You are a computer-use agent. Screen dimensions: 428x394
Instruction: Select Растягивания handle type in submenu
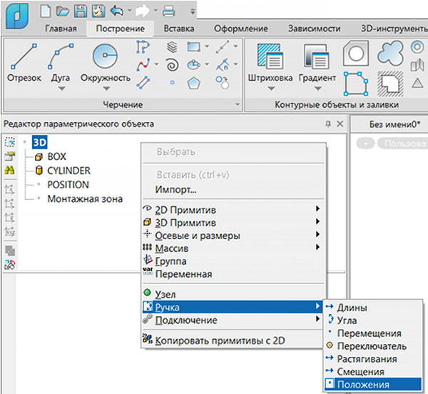[x=373, y=359]
